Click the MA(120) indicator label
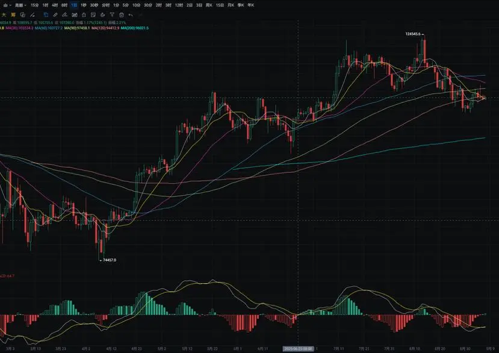This screenshot has height=353, width=499. point(105,28)
